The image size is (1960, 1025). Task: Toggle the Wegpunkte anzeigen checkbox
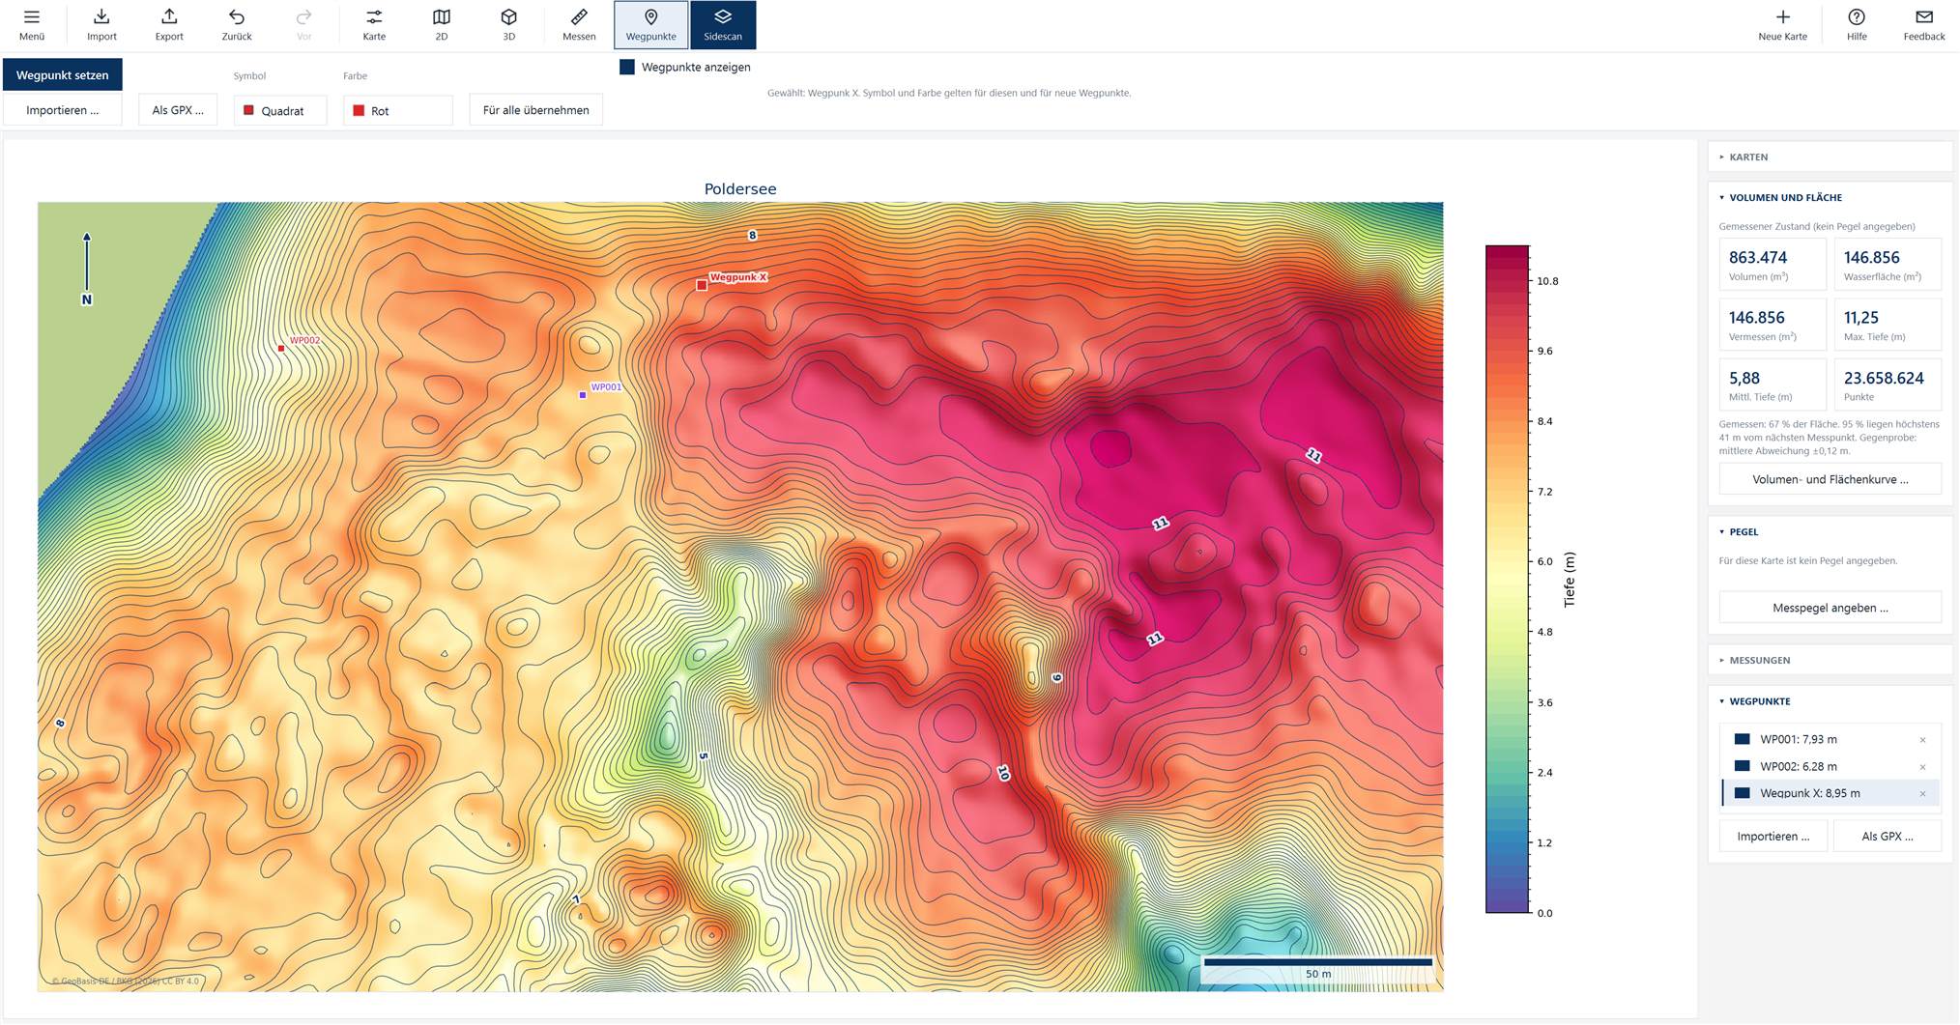click(627, 67)
